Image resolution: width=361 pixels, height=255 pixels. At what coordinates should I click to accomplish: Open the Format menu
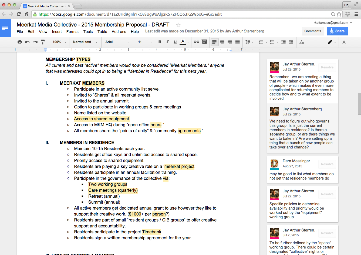pyautogui.click(x=72, y=32)
